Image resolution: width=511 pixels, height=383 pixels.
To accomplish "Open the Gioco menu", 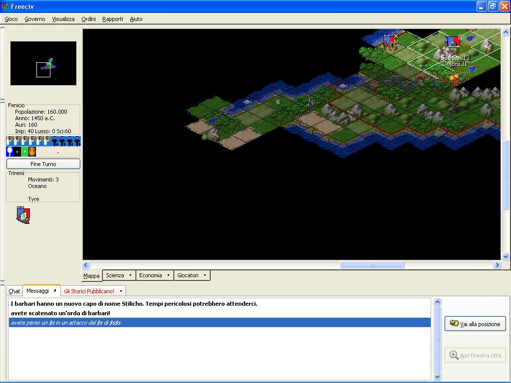I will [x=11, y=19].
